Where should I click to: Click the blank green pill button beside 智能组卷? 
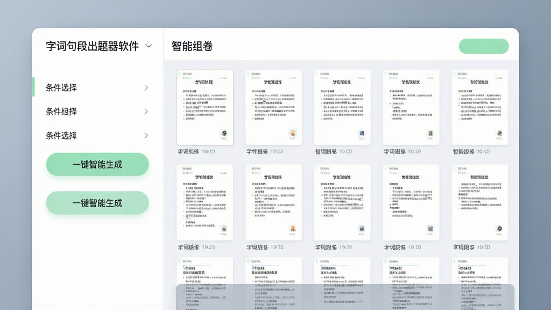pos(484,46)
